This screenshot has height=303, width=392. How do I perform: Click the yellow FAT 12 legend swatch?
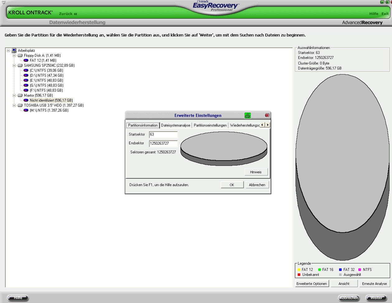point(299,270)
